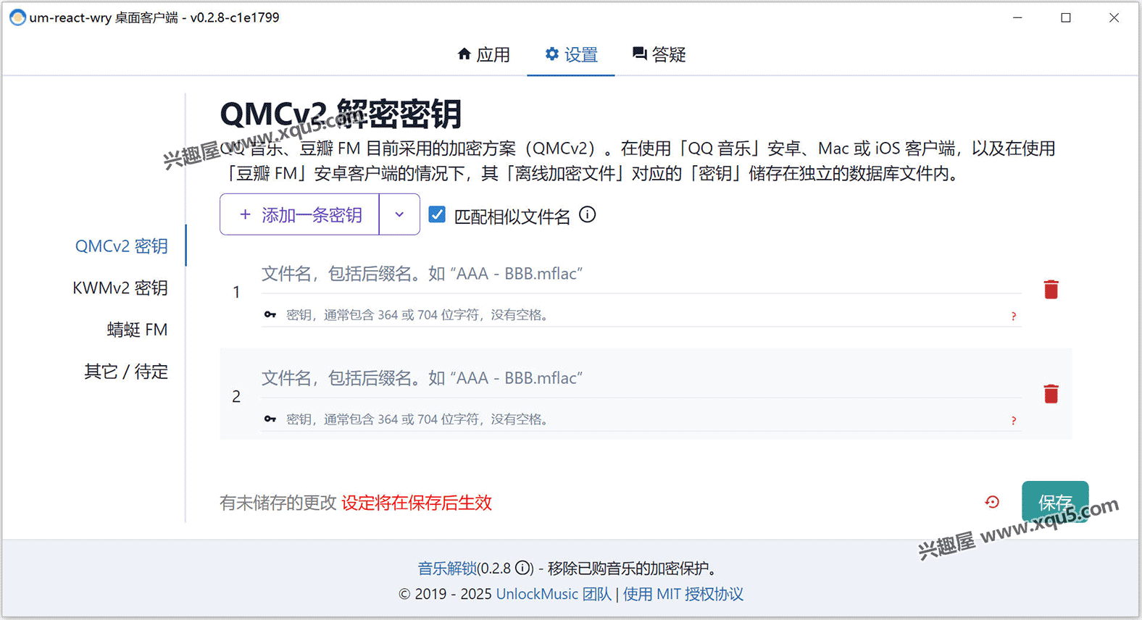Maximize the um-react-wry window

pyautogui.click(x=1066, y=17)
